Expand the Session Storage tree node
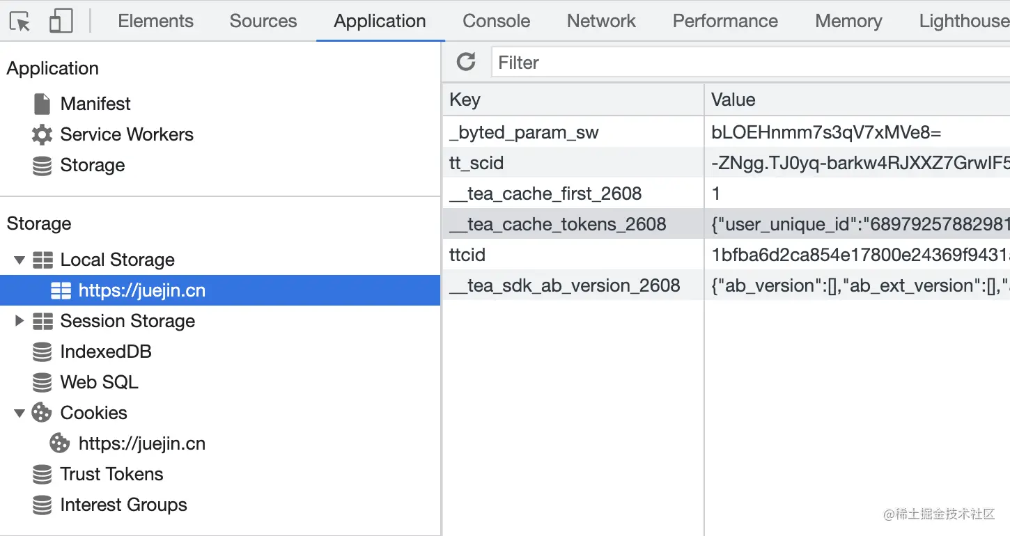The image size is (1010, 536). tap(20, 321)
